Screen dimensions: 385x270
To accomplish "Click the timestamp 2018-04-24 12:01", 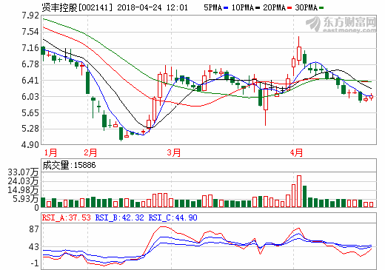I will coord(153,7).
